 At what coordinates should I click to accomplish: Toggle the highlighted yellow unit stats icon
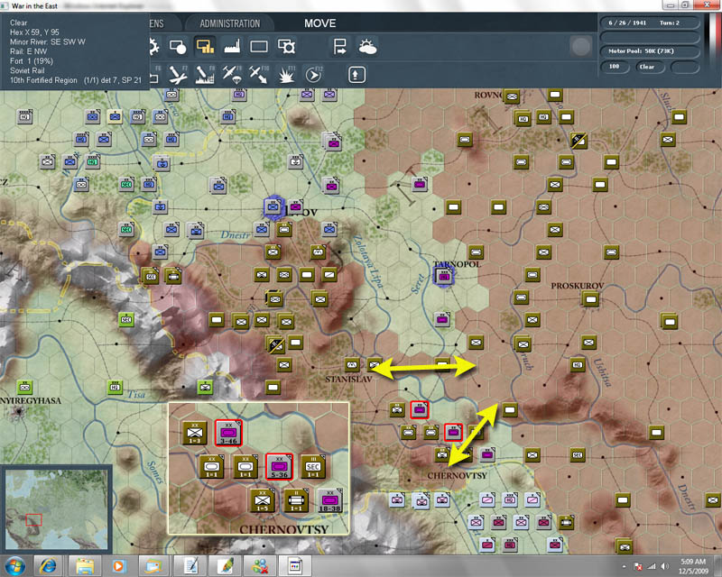tap(205, 47)
